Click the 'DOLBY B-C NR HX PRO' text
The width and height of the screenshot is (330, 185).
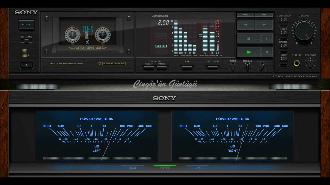coord(114,63)
